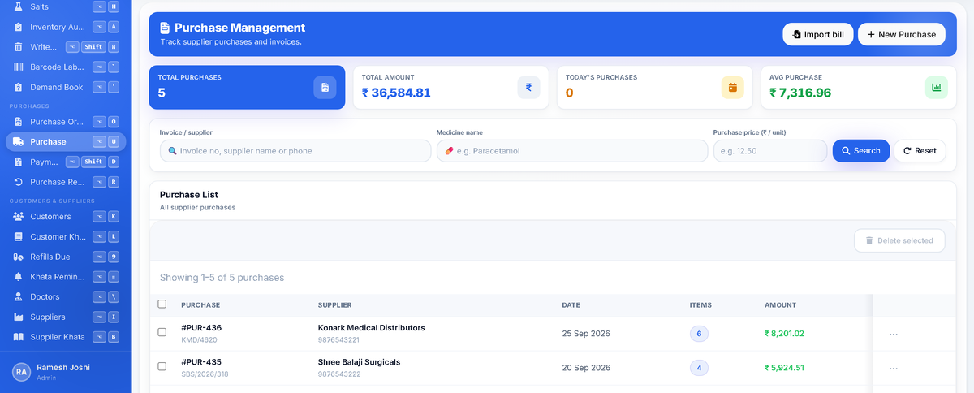Click the items badge showing 6
This screenshot has height=393, width=974.
(699, 334)
